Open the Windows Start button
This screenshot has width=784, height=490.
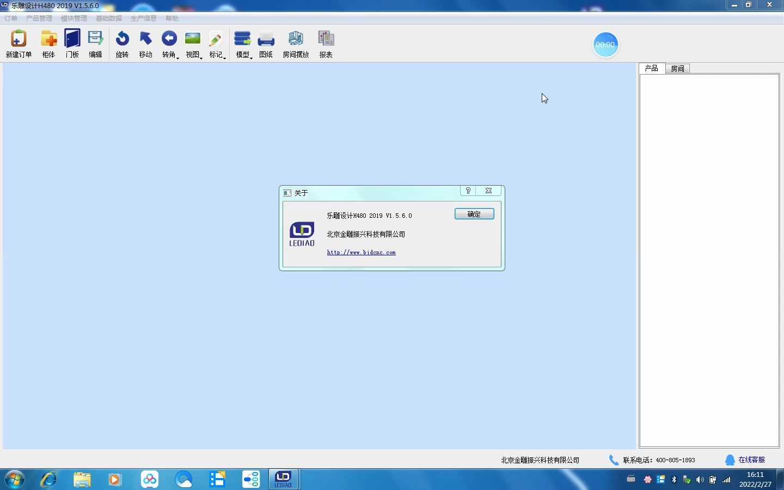tap(15, 479)
